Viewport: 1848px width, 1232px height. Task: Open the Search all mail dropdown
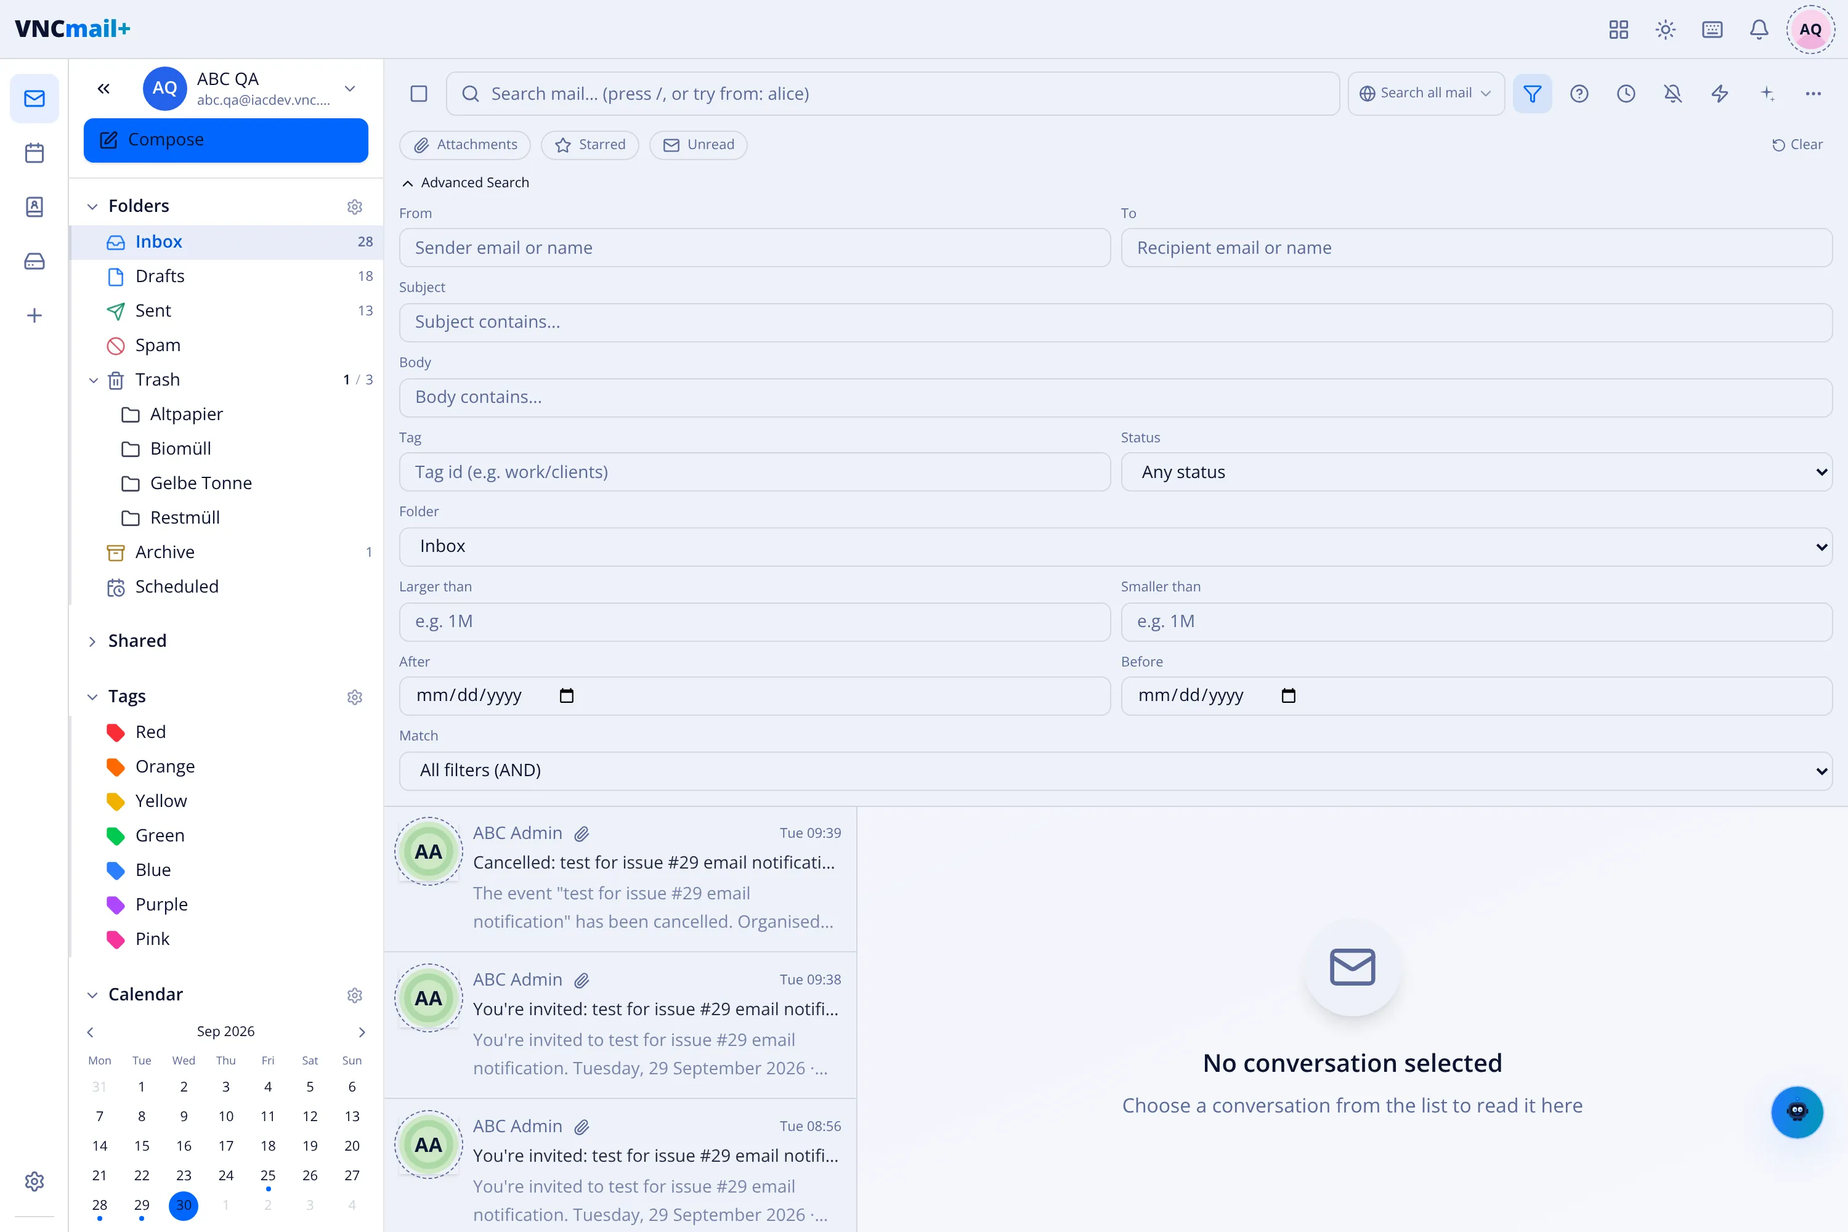click(x=1426, y=94)
